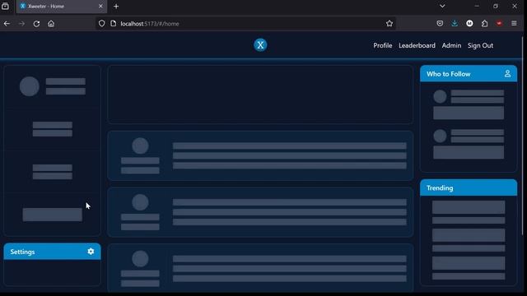Open the browser hamburger application menu
Image resolution: width=527 pixels, height=296 pixels.
coord(514,24)
